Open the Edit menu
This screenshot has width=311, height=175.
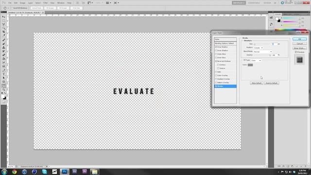(16, 3)
